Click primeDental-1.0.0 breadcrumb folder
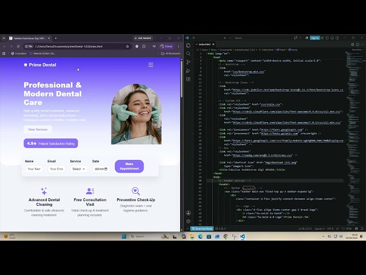Viewport: 366px width, 275px height. coord(245,50)
